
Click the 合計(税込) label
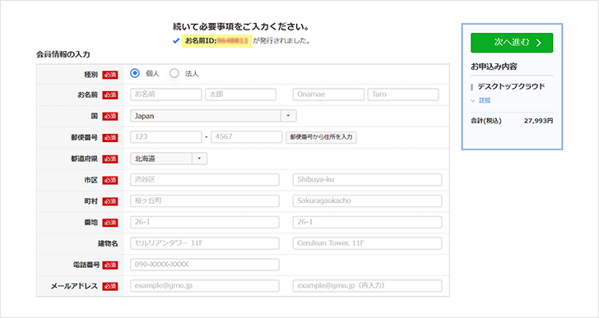(x=486, y=121)
